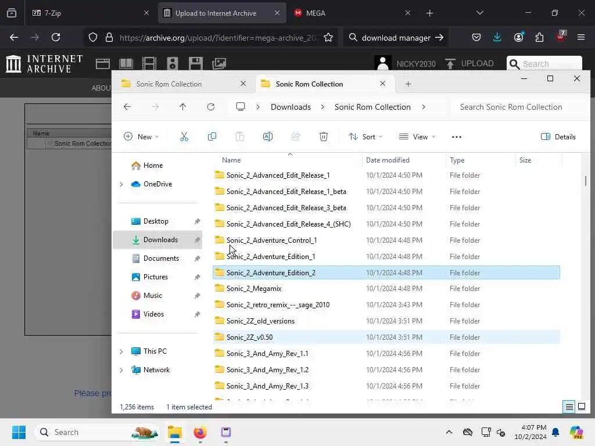Refresh the Sonic Rom Collection folder view
The image size is (595, 446).
click(211, 107)
